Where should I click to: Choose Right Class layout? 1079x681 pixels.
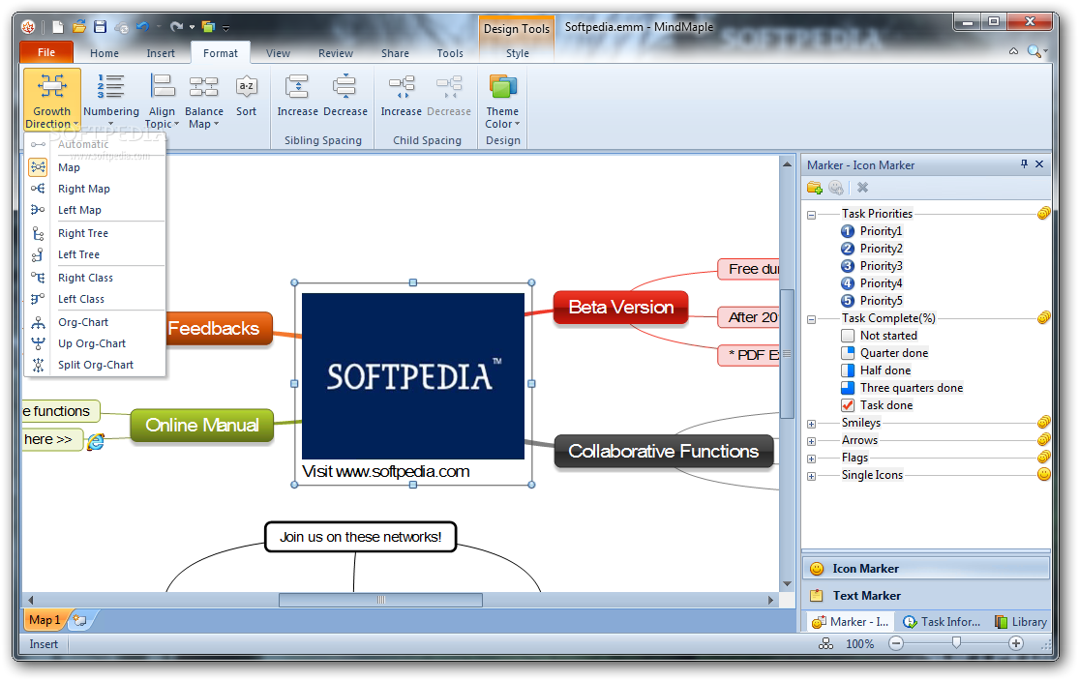pyautogui.click(x=95, y=278)
